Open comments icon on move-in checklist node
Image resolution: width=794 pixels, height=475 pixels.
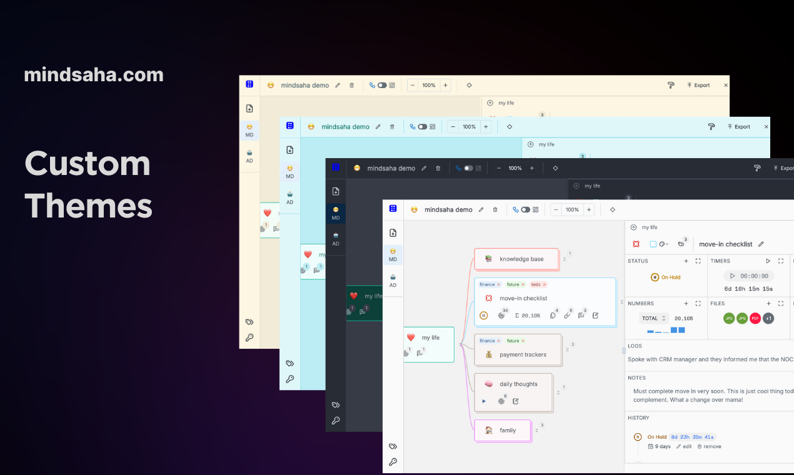[581, 316]
